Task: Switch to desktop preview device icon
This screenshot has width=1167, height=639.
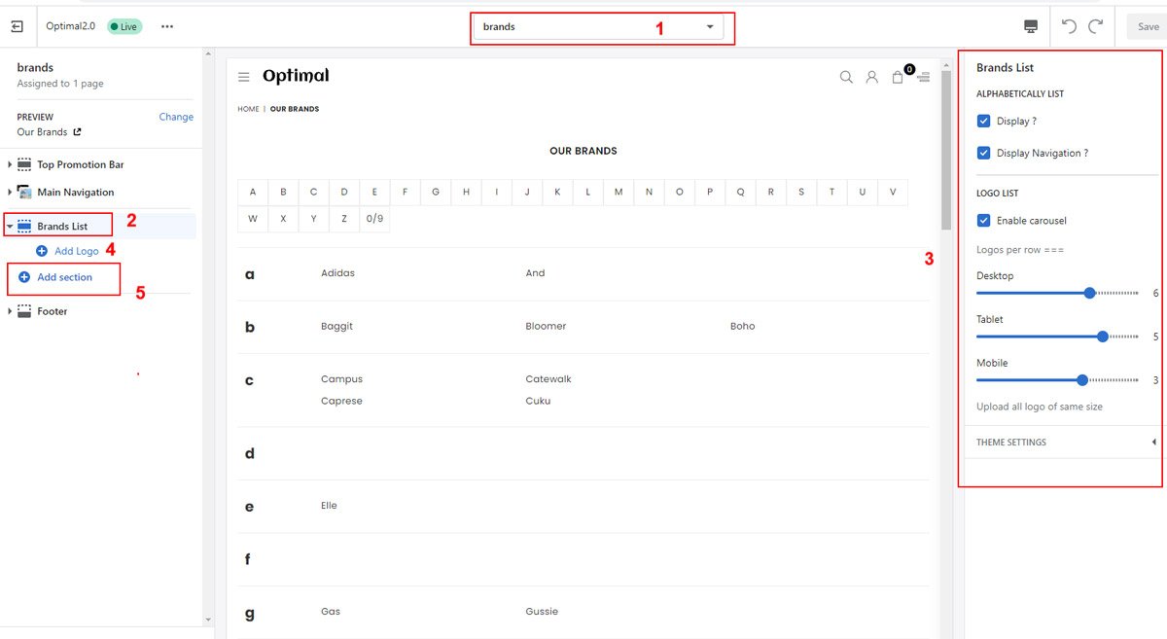Action: [x=1031, y=26]
